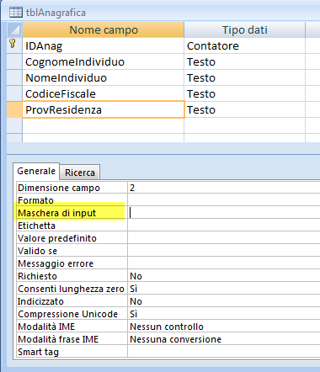Click the select-all corner box of the grid

tap(14, 29)
